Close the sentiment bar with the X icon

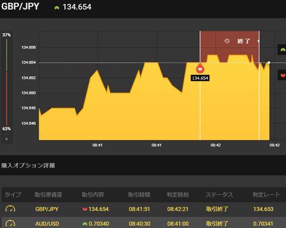pyautogui.click(x=7, y=139)
